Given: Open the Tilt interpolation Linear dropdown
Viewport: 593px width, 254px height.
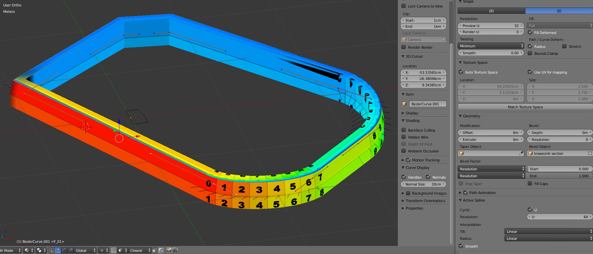Looking at the screenshot, I should pyautogui.click(x=549, y=232).
